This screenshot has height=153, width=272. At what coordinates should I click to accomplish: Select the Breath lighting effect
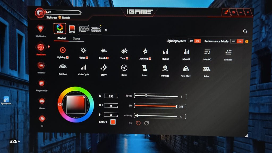click(103, 51)
